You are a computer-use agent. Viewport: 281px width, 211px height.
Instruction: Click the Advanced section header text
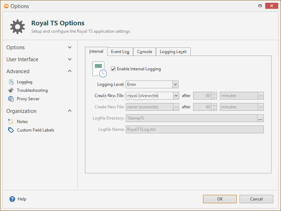(18, 71)
